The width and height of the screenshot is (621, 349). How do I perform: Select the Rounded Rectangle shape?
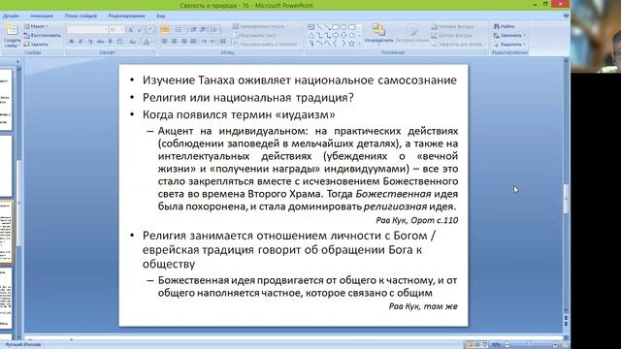click(x=351, y=27)
